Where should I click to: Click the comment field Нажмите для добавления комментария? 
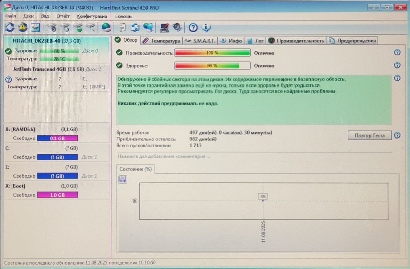[x=164, y=156]
